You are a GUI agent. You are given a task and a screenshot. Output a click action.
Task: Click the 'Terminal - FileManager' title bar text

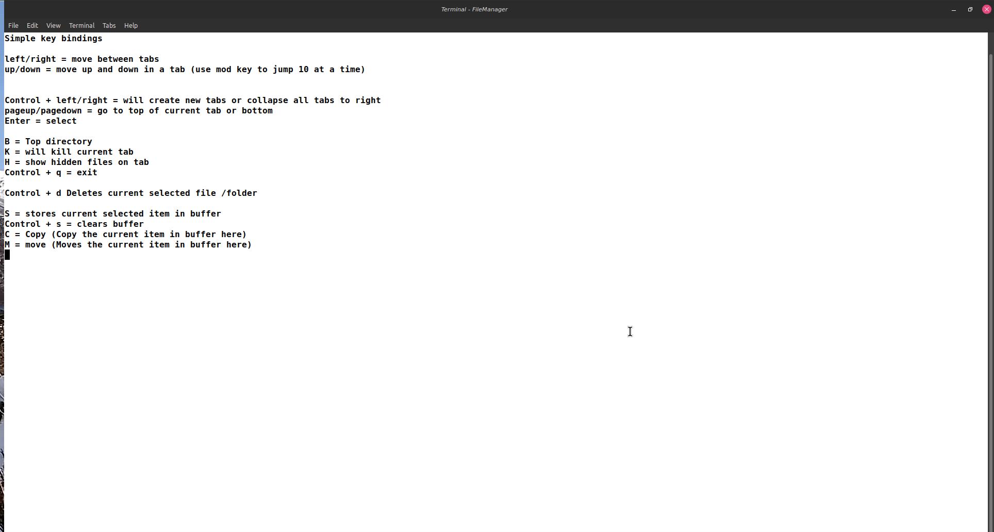(x=474, y=9)
